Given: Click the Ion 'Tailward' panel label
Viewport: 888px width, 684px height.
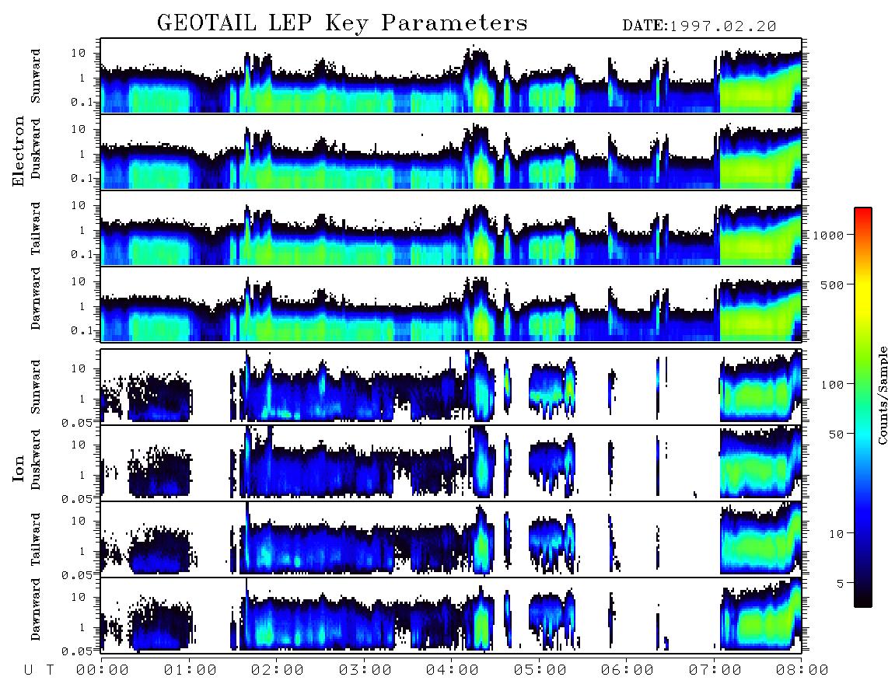Looking at the screenshot, I should (36, 539).
